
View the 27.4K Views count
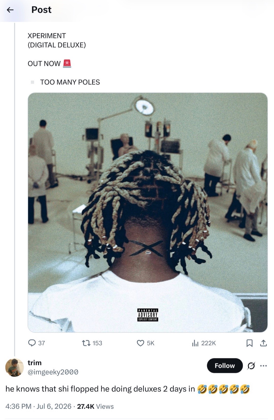[x=95, y=407]
